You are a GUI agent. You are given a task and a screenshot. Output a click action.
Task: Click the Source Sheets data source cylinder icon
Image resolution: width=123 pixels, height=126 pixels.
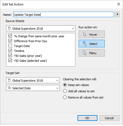coord(9,28)
